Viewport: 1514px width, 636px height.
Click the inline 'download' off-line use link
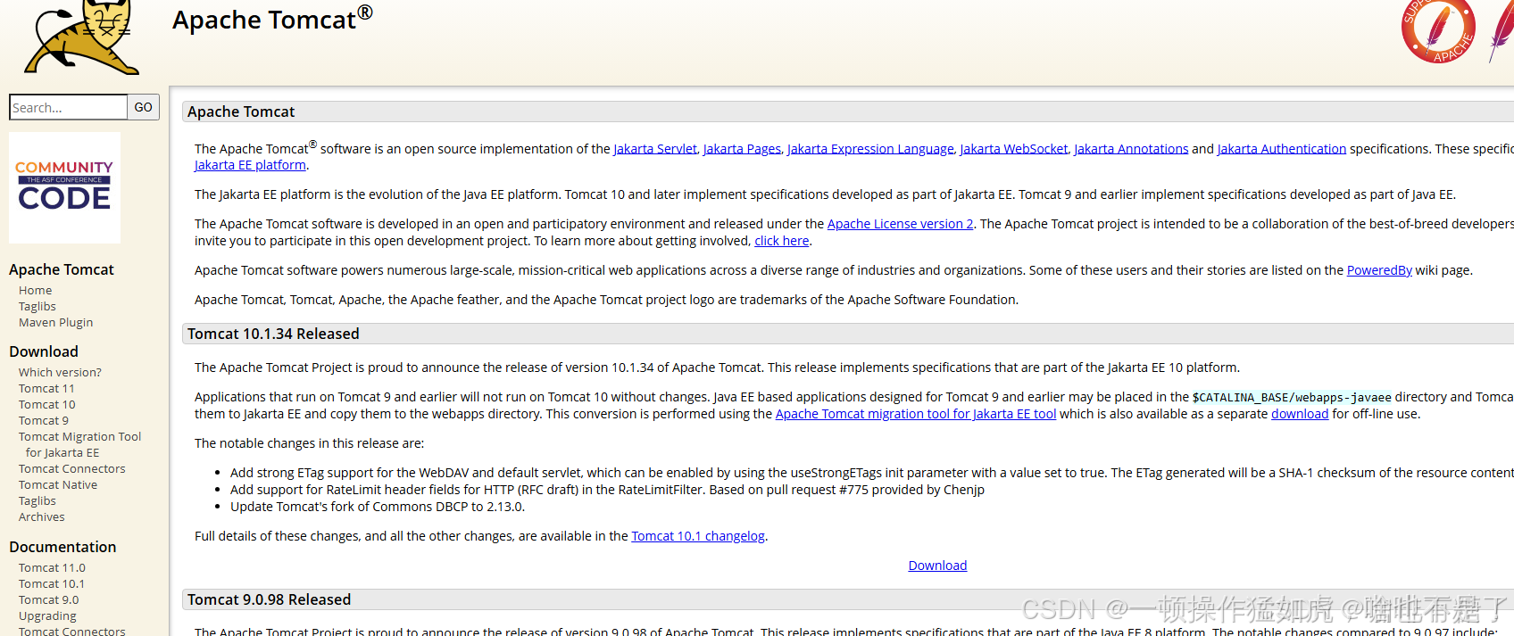pos(1300,414)
